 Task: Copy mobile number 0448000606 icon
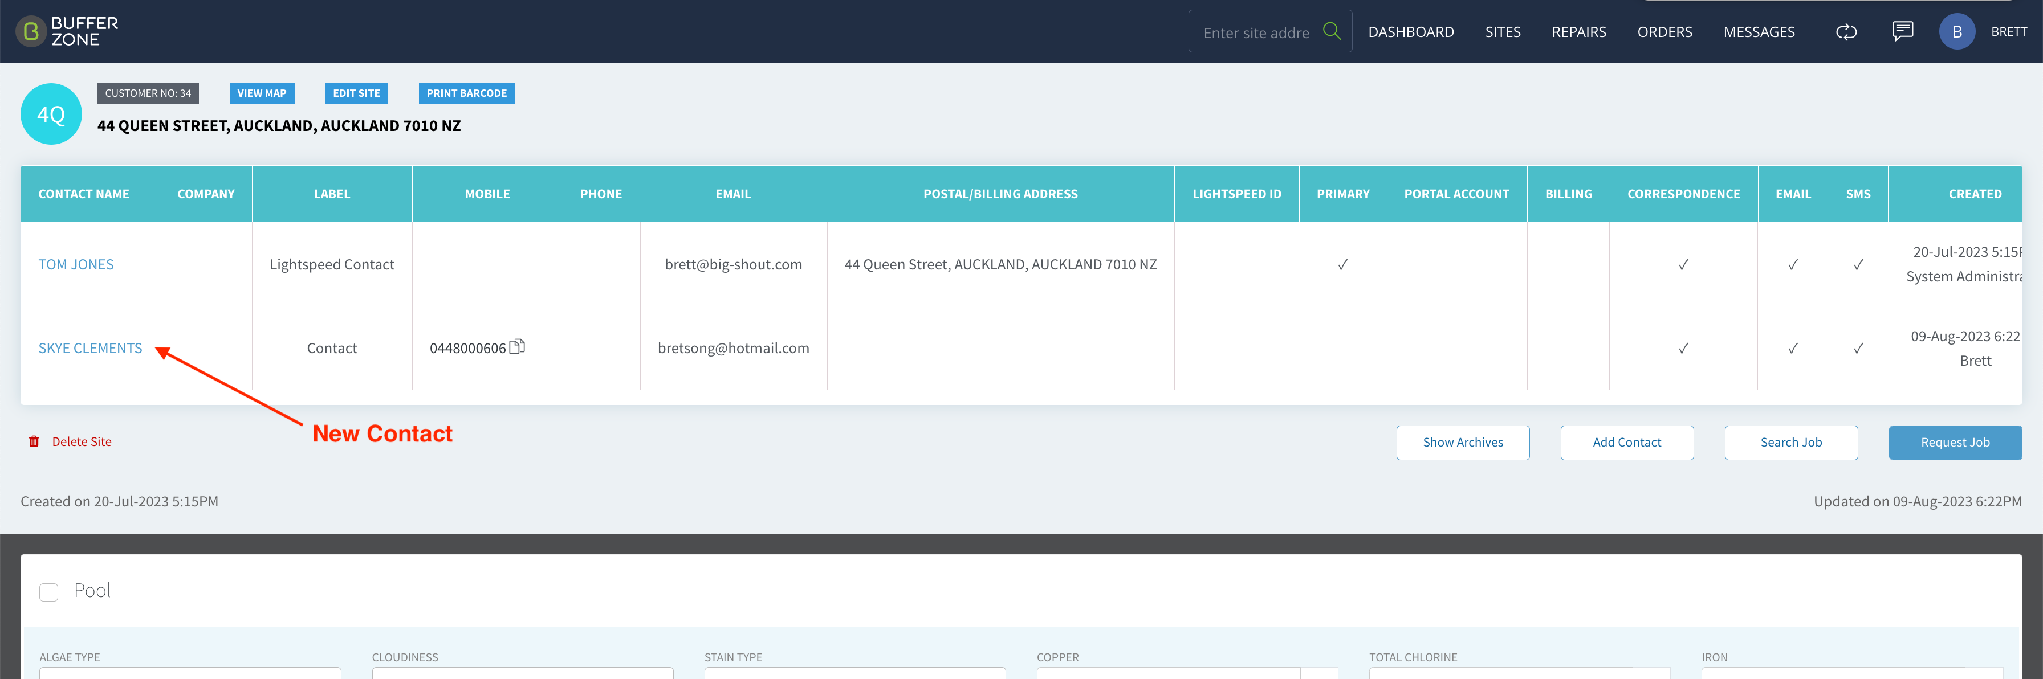(x=517, y=346)
